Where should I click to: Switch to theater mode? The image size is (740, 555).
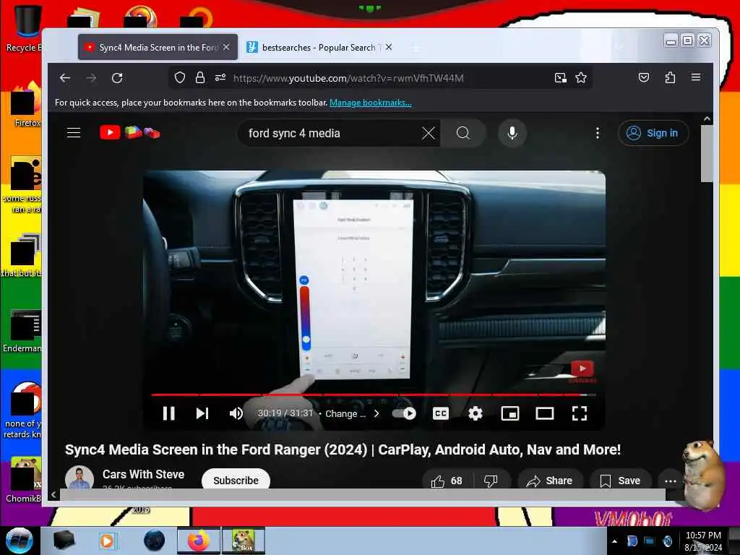click(545, 413)
